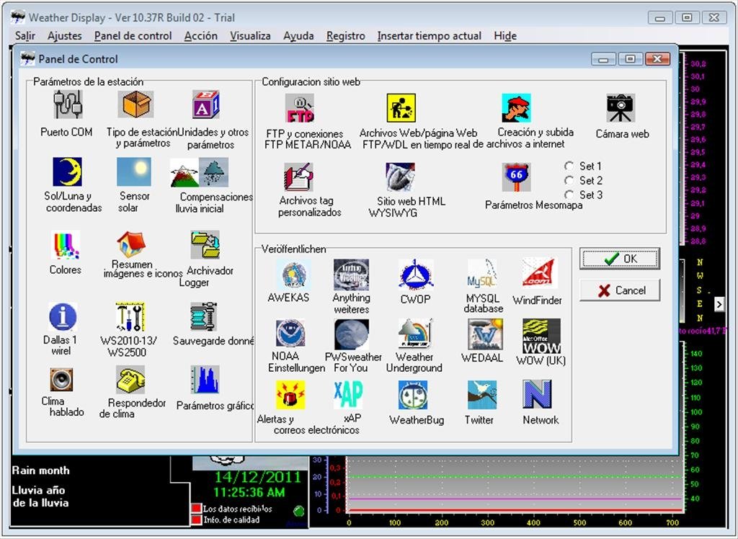Viewport: 738px width, 539px height.
Task: Open the NOAA Einstellungen icon
Action: point(290,334)
